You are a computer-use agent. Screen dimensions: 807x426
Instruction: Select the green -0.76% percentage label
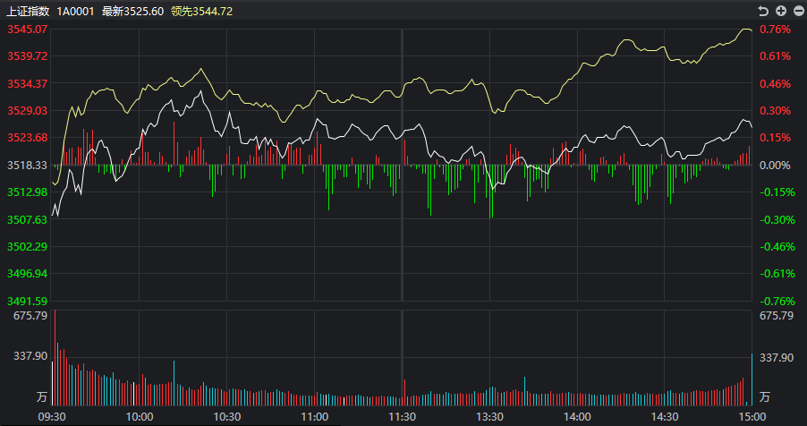[x=775, y=302]
